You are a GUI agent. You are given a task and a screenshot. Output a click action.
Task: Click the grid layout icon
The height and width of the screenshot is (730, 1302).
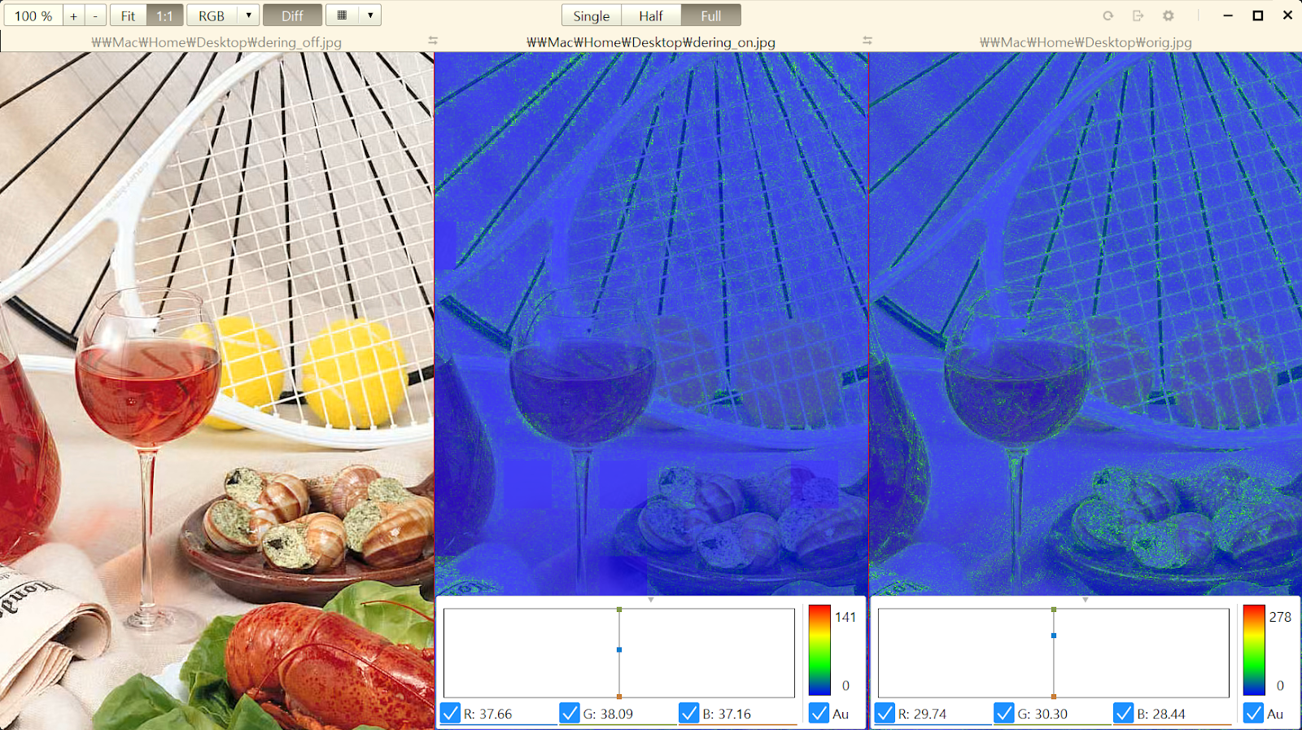click(x=342, y=15)
